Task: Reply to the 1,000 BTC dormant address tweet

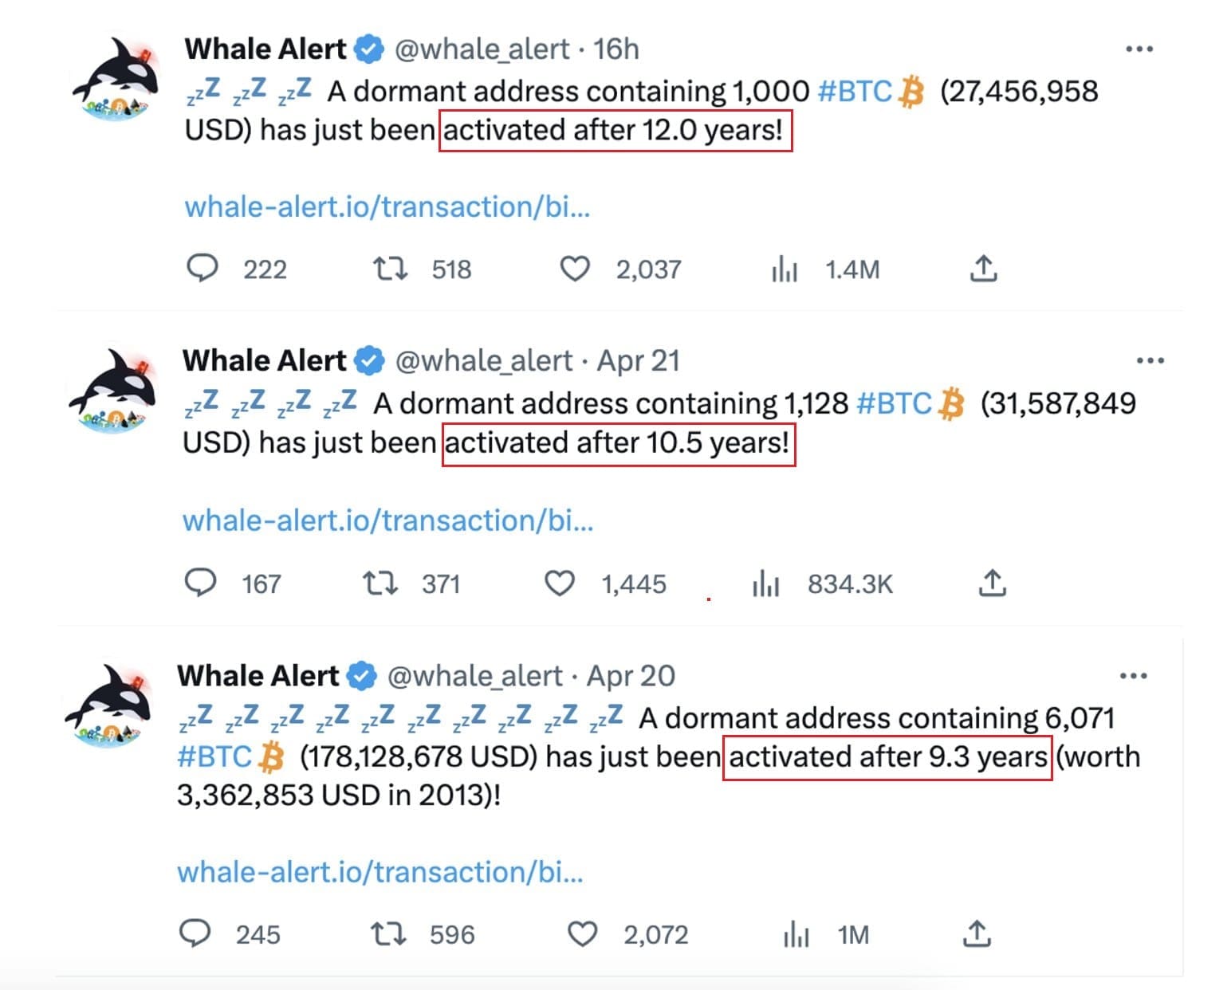Action: [x=202, y=269]
